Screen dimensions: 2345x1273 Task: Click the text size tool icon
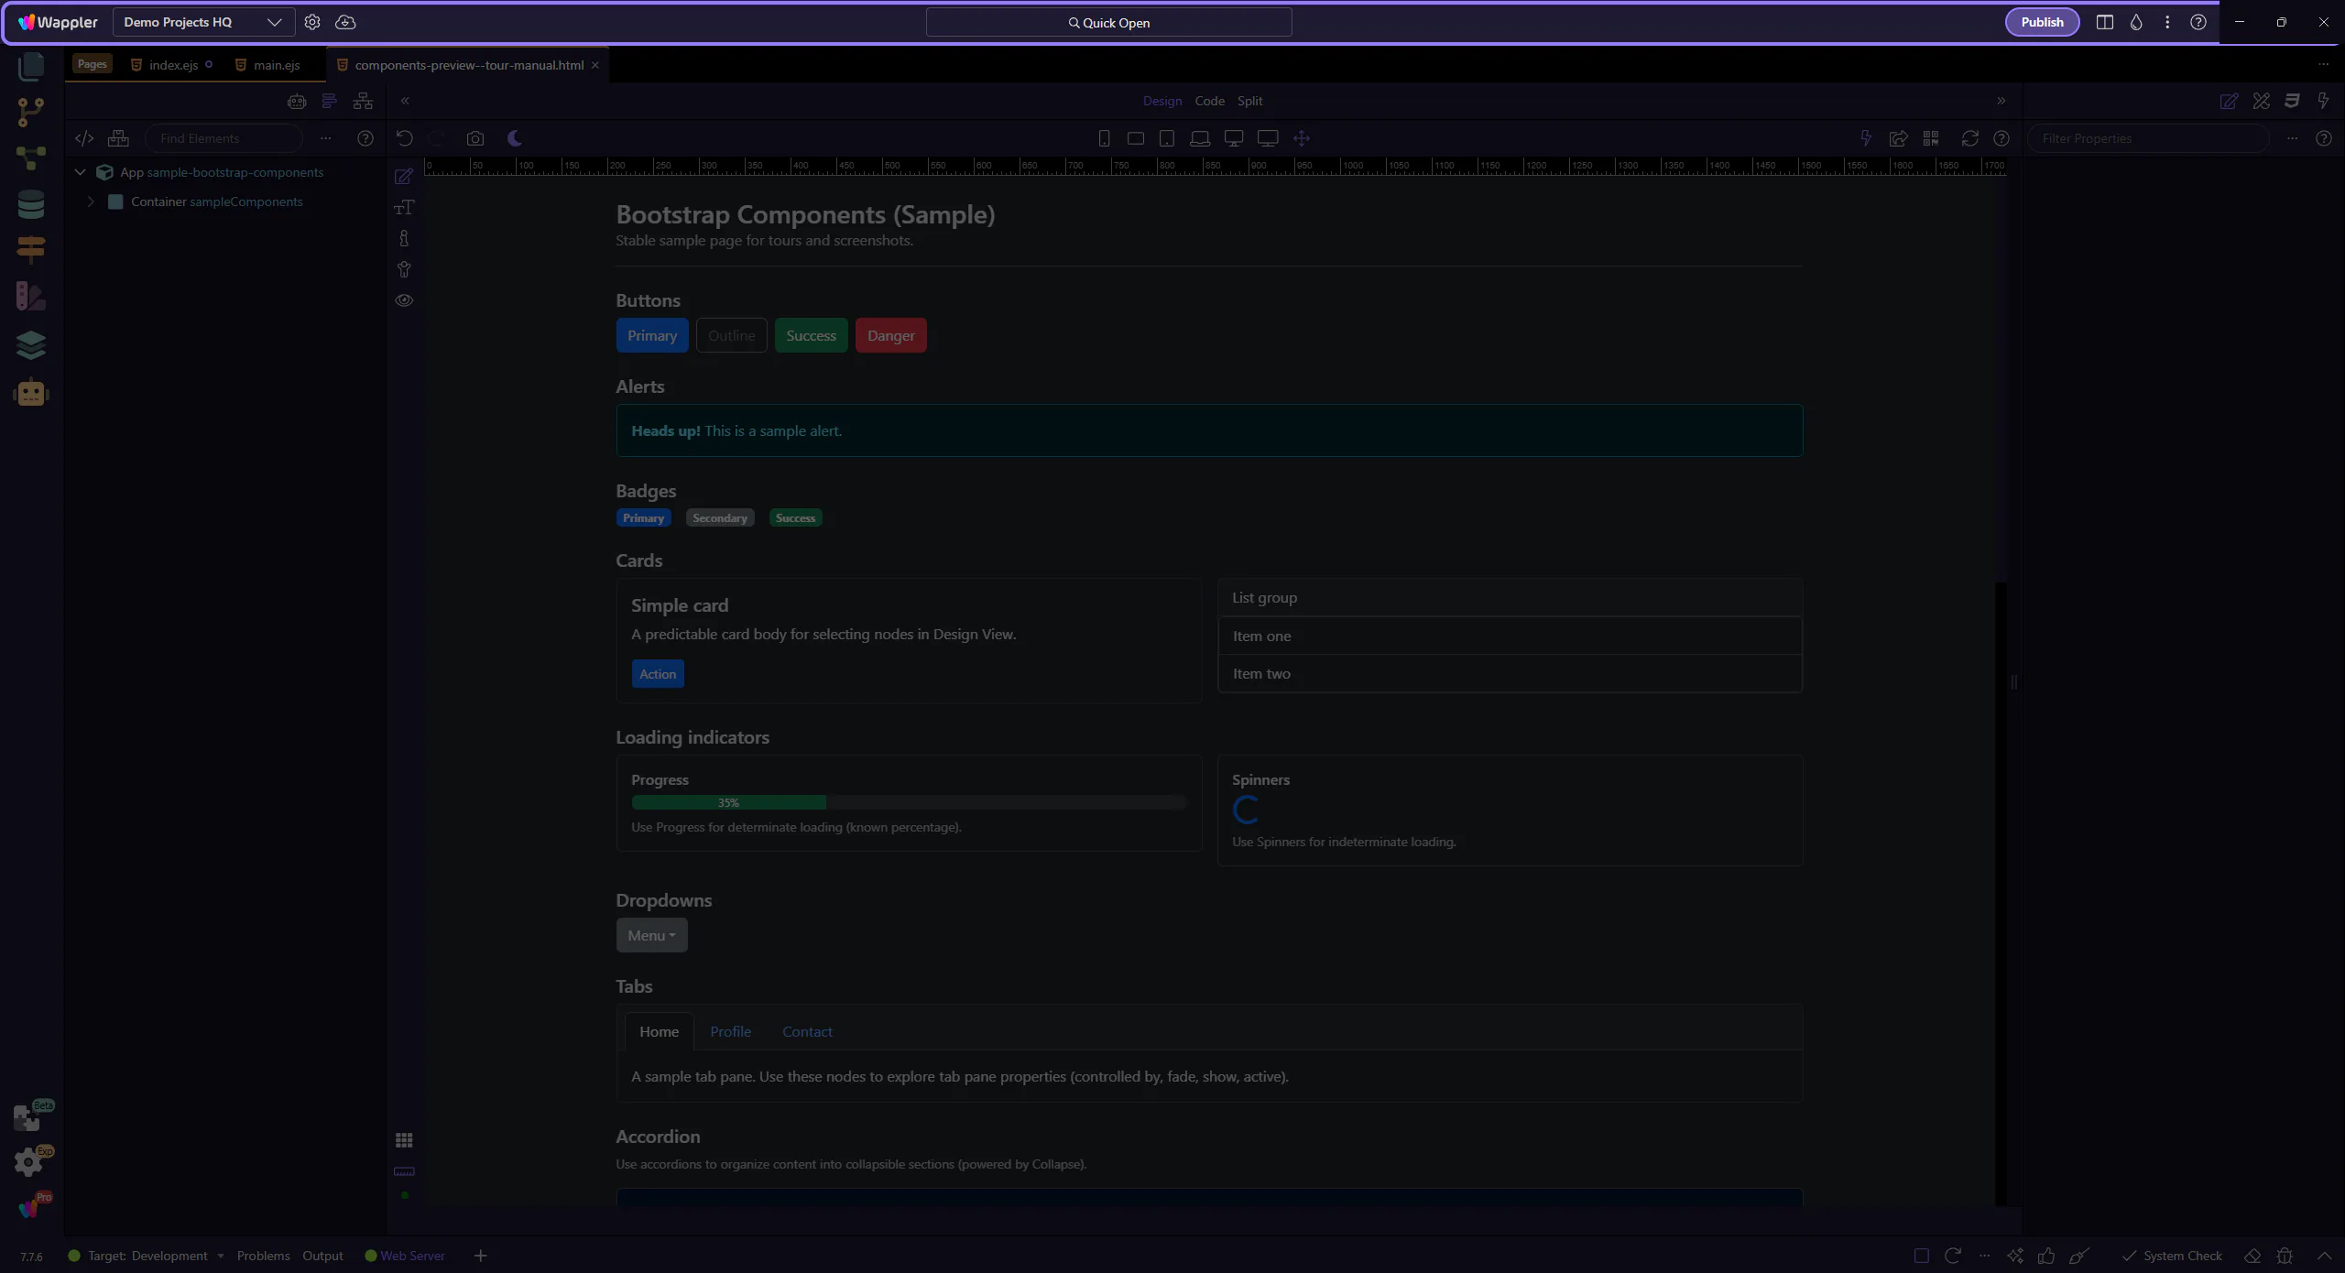[x=404, y=207]
